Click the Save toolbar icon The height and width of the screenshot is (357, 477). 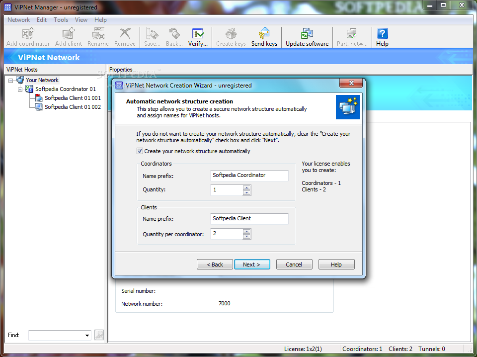(x=152, y=33)
